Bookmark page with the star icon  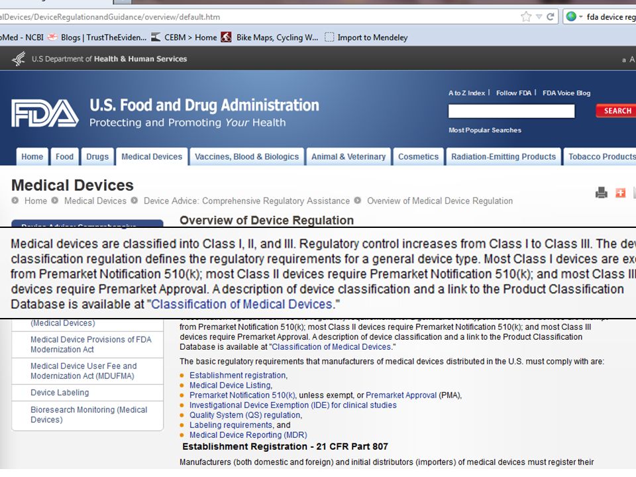526,17
